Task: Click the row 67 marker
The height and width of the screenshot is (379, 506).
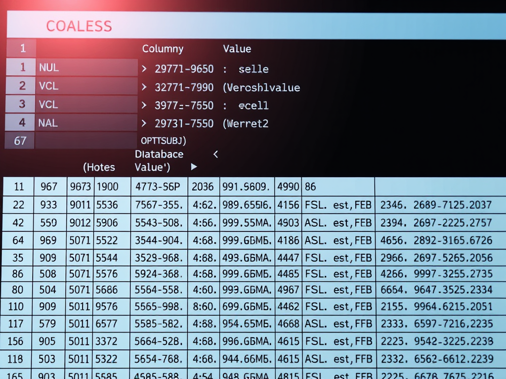Action: (x=19, y=141)
